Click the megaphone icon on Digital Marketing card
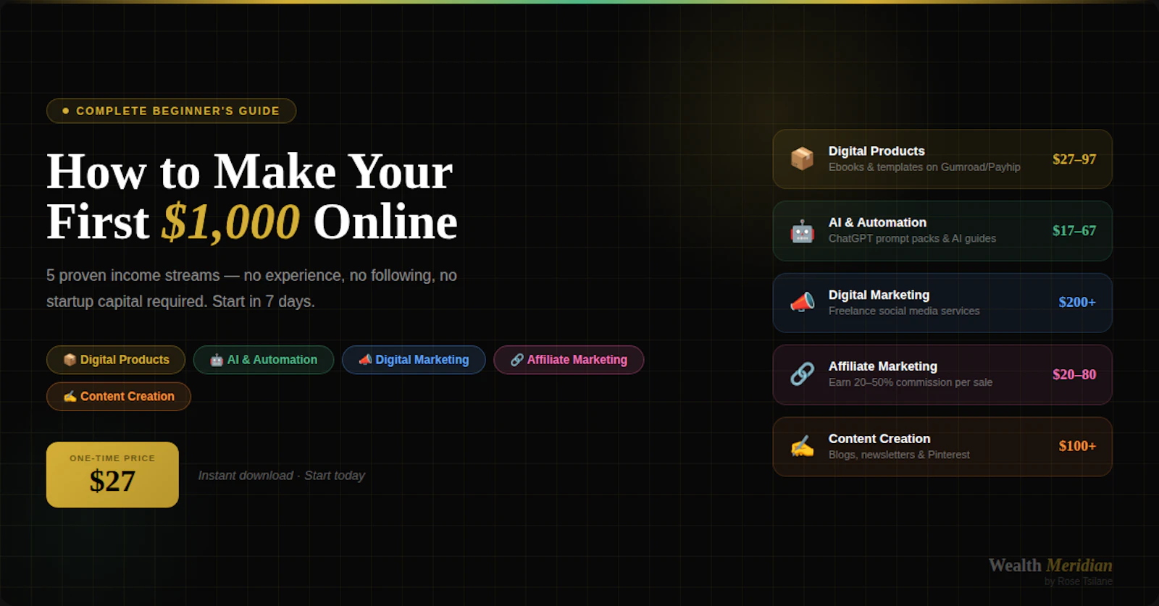Viewport: 1159px width, 606px height. (x=802, y=303)
